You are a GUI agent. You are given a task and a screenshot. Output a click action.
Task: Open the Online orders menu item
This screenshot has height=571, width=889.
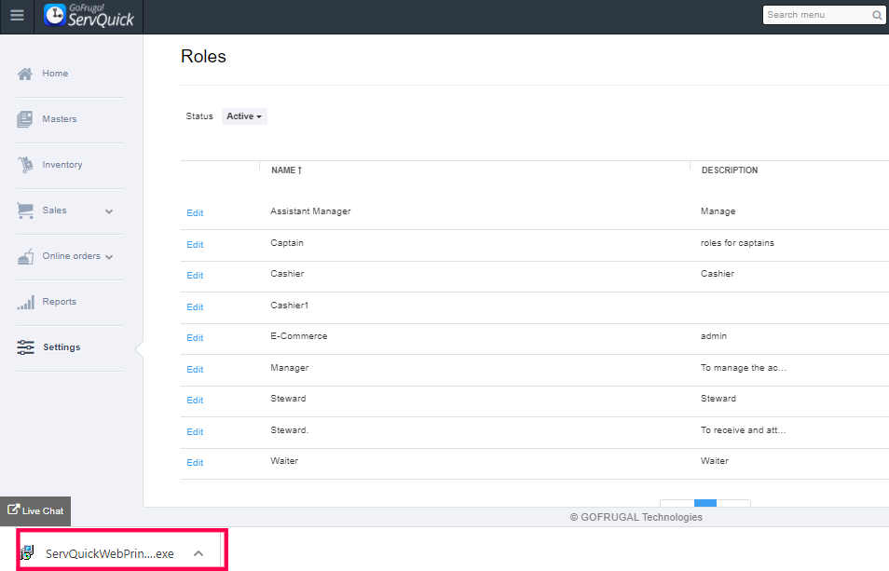[x=71, y=256]
